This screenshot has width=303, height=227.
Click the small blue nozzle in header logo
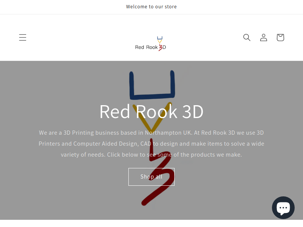pyautogui.click(x=159, y=38)
